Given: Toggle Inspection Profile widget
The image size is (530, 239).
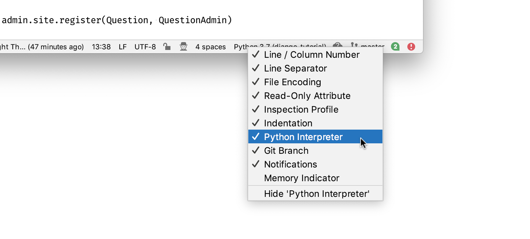Looking at the screenshot, I should tap(315, 109).
